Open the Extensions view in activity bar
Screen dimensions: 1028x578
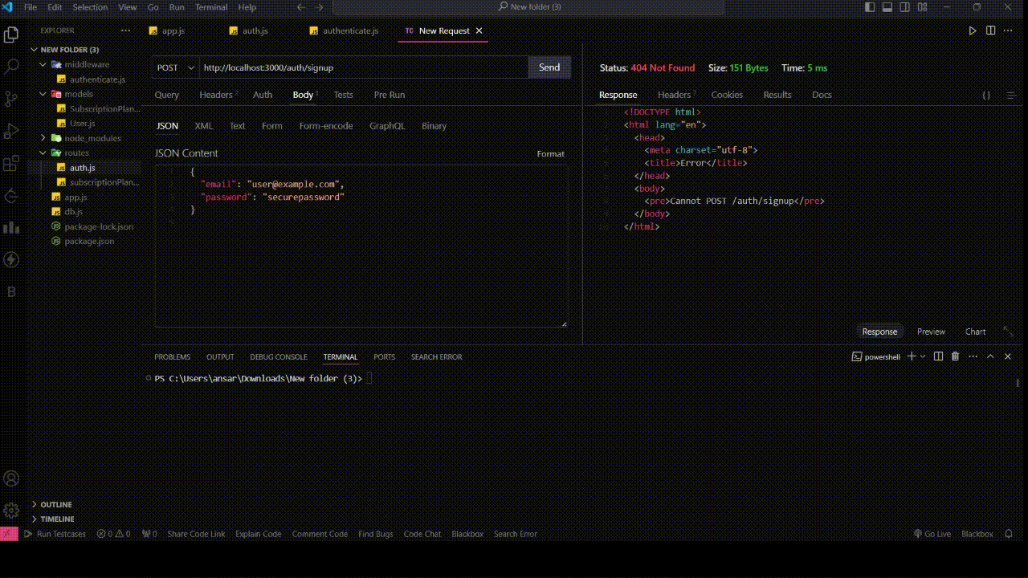(x=11, y=164)
